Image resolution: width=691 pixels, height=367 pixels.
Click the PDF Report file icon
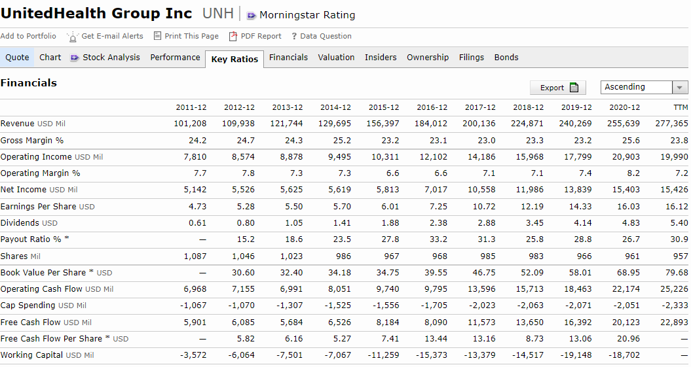pos(233,36)
